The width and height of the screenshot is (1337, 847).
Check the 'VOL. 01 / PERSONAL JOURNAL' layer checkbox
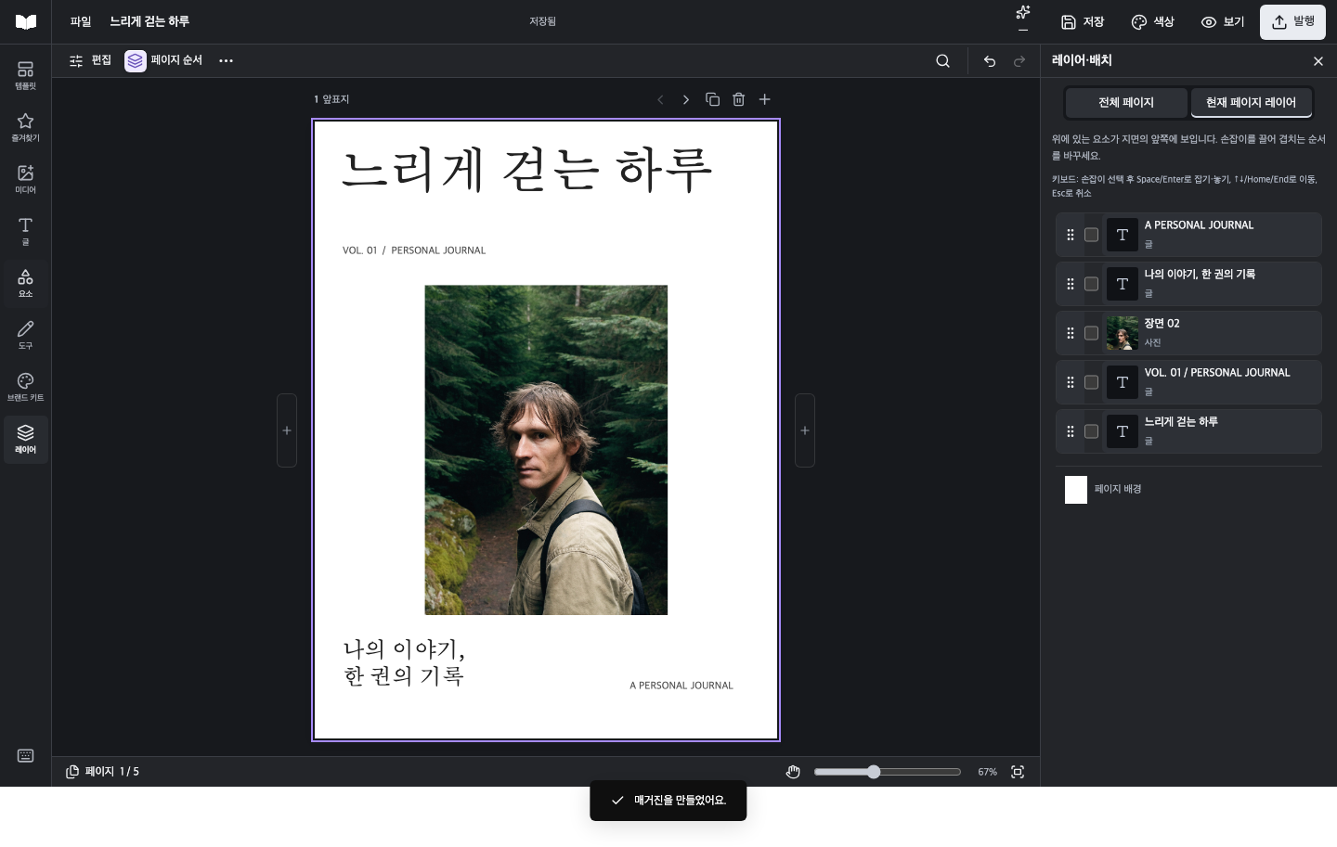(1091, 382)
